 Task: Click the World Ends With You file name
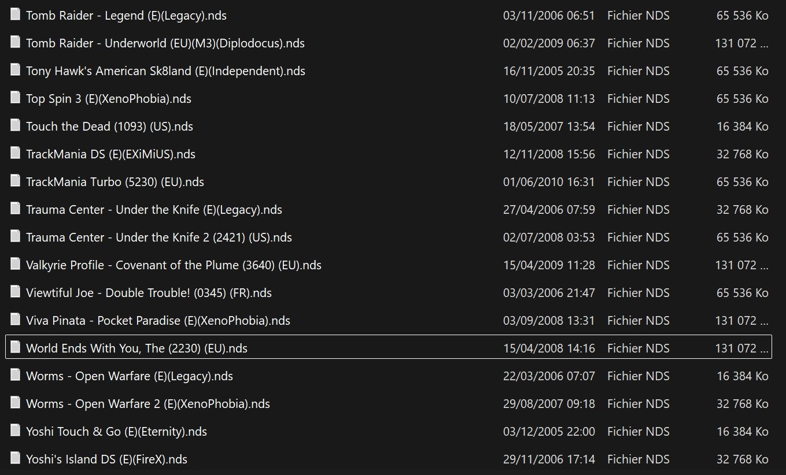[136, 348]
